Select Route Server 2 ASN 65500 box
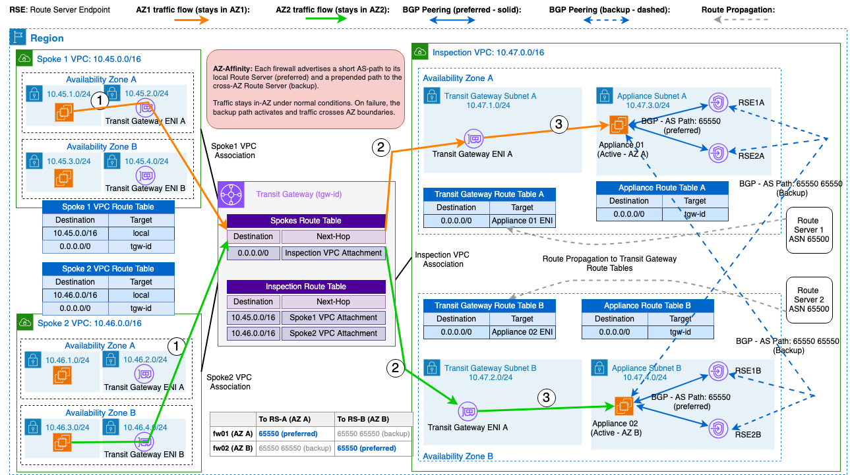This screenshot has height=475, width=850. (808, 300)
